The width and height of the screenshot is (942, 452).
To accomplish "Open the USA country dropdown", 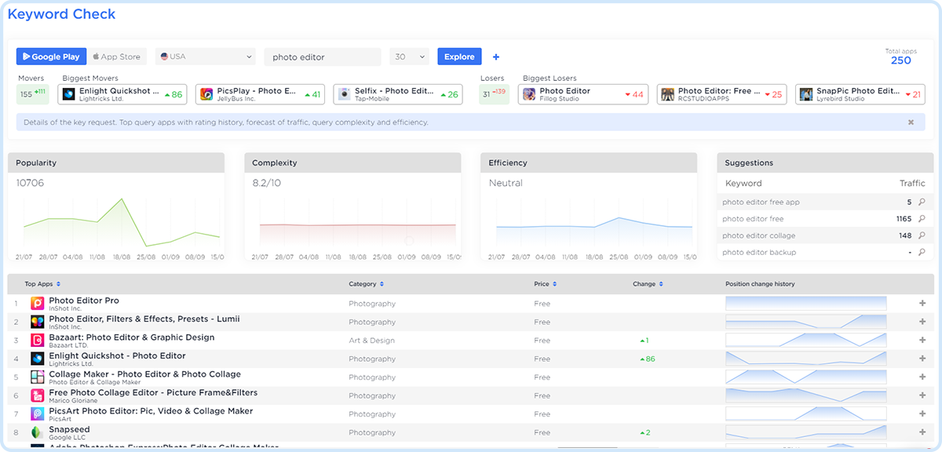I will [x=206, y=56].
